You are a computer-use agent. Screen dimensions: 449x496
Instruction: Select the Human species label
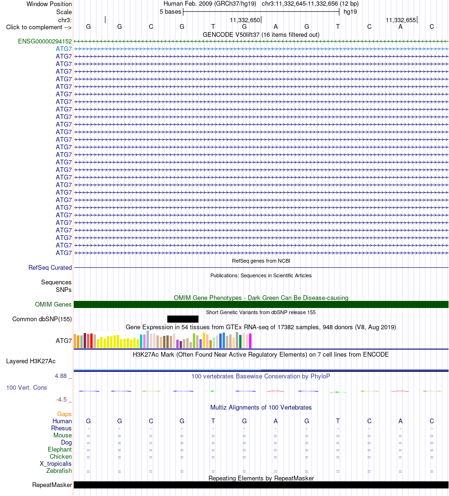point(62,421)
